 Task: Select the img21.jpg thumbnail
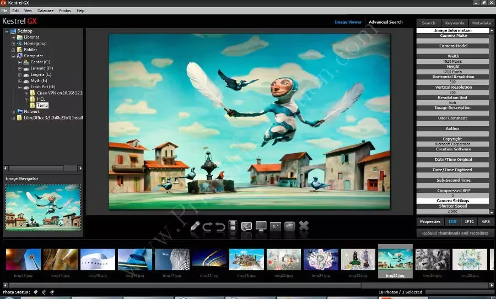(x=321, y=259)
